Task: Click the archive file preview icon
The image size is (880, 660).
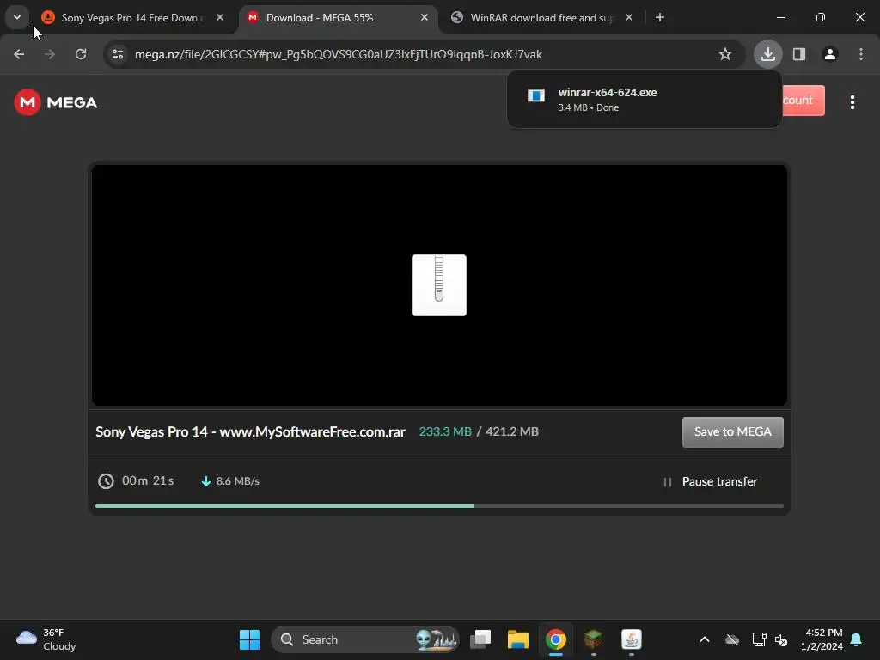Action: [x=439, y=285]
